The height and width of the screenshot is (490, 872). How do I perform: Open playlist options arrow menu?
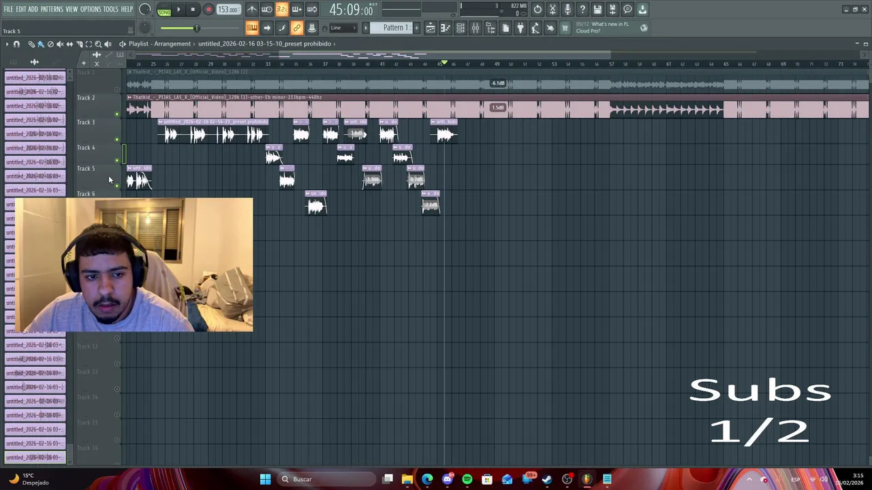(7, 44)
